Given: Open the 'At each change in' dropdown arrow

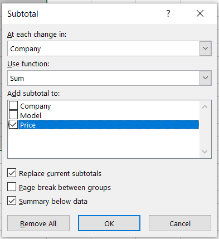Looking at the screenshot, I should click(206, 48).
